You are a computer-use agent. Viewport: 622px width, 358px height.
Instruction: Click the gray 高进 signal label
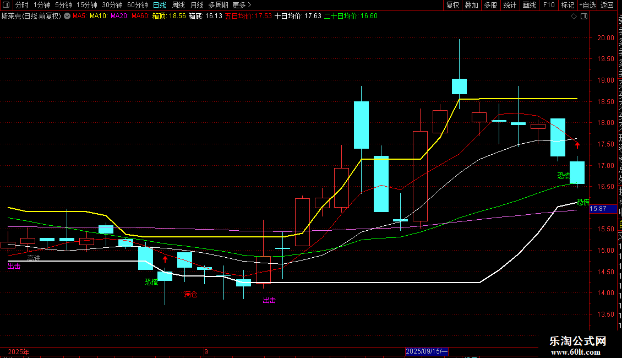[34, 258]
